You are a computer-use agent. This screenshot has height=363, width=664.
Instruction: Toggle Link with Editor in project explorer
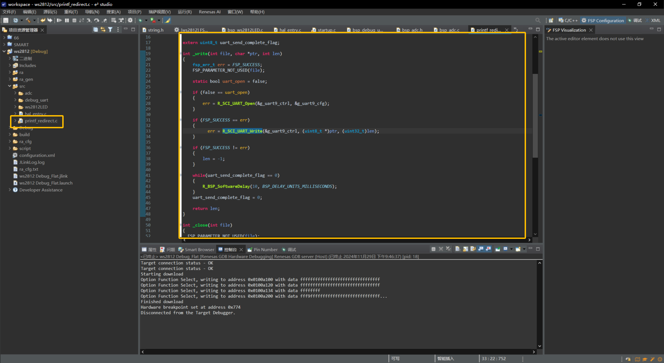click(x=103, y=30)
